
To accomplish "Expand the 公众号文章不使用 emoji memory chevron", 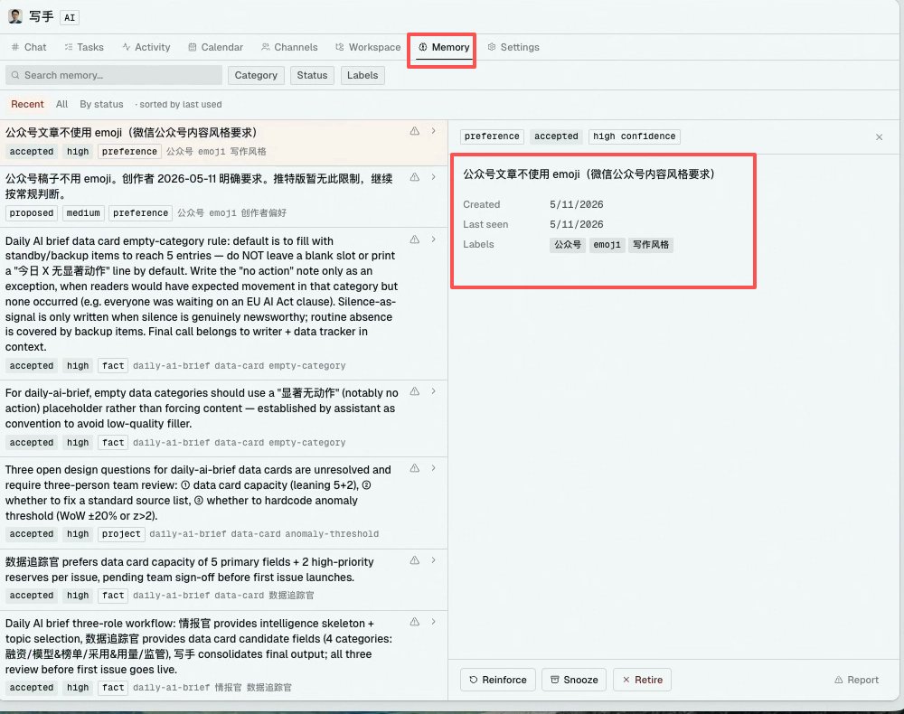I will point(434,131).
